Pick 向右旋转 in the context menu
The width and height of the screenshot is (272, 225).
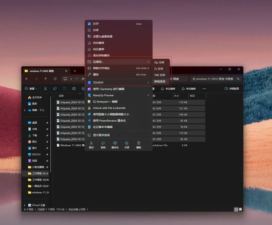point(118,43)
